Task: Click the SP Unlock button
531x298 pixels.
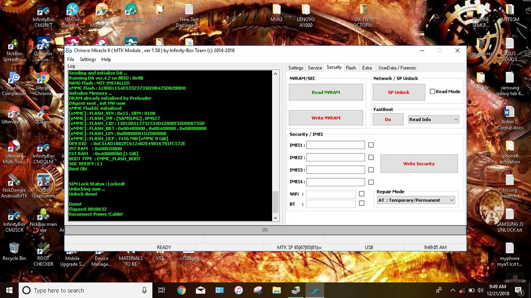Action: coord(399,92)
